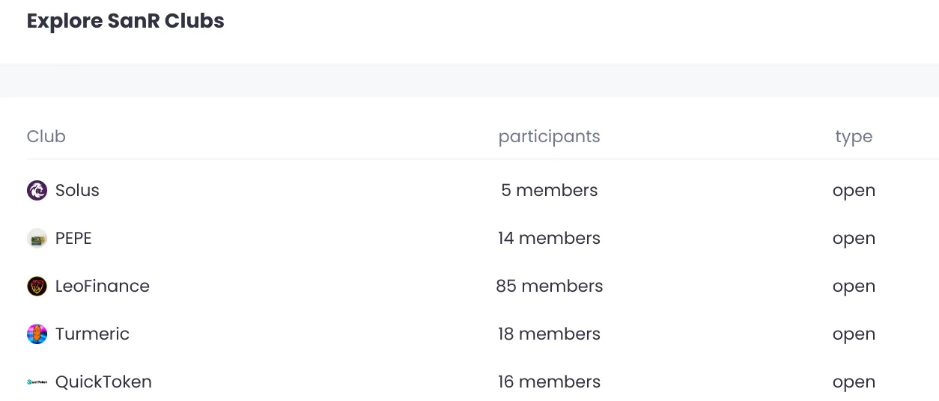Sort by the participants column header

pos(550,137)
